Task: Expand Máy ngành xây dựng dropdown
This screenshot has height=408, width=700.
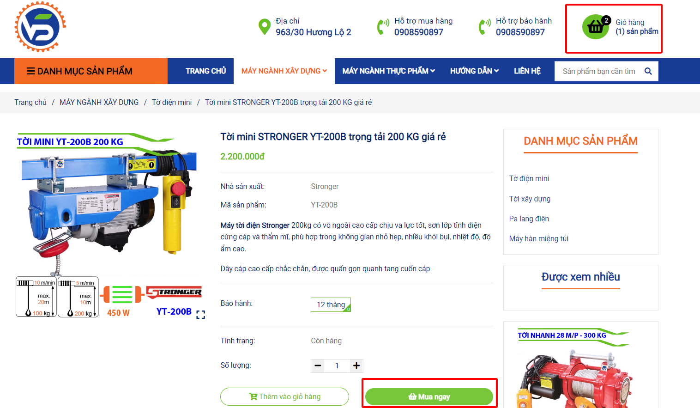Action: point(284,71)
